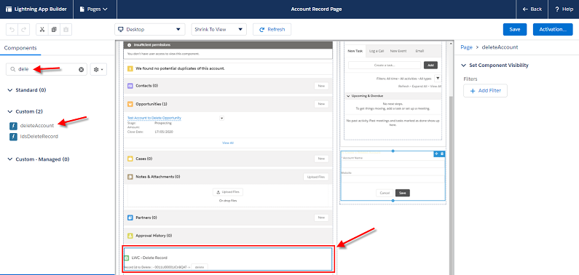Open Test Account to Delete Opportunity link
This screenshot has width=579, height=275.
[x=154, y=118]
